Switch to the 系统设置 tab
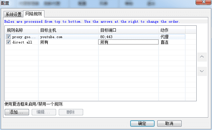This screenshot has height=130, width=212. pyautogui.click(x=13, y=14)
